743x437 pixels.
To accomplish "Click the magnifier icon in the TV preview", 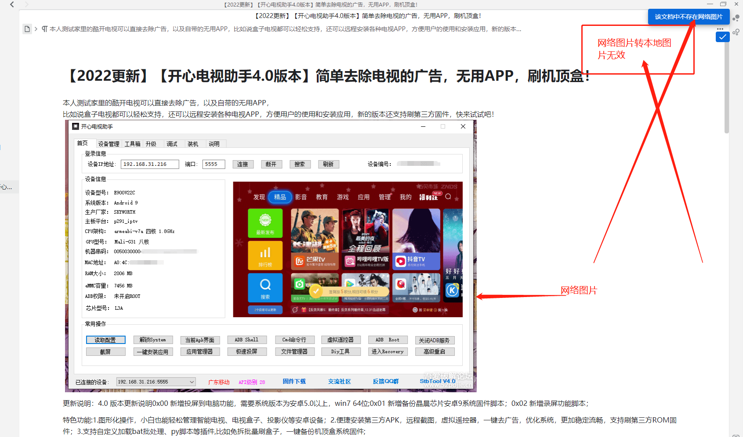I will click(448, 197).
